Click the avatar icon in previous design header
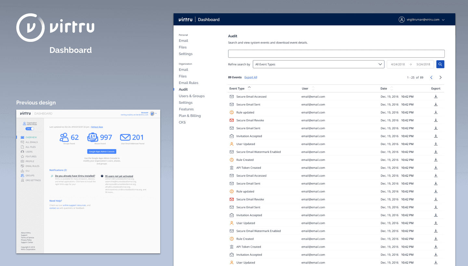This screenshot has width=468, height=266. tap(152, 114)
